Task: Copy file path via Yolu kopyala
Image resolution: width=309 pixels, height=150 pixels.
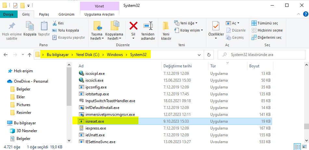Action: (x=66, y=30)
